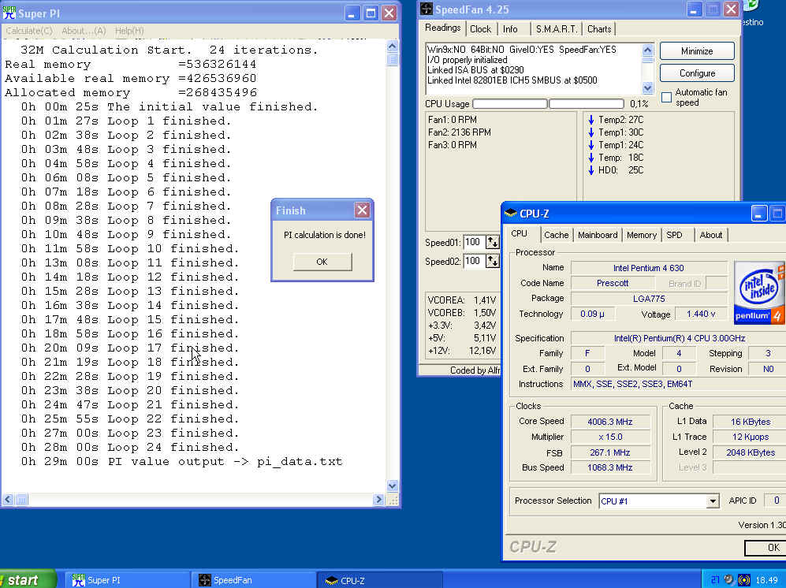Click the up arrow of SpeedFan log scrollbar
Viewport: 786px width, 588px height.
(x=647, y=50)
